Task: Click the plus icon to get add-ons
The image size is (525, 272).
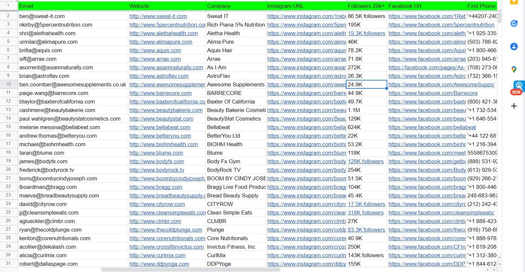Action: click(x=514, y=106)
